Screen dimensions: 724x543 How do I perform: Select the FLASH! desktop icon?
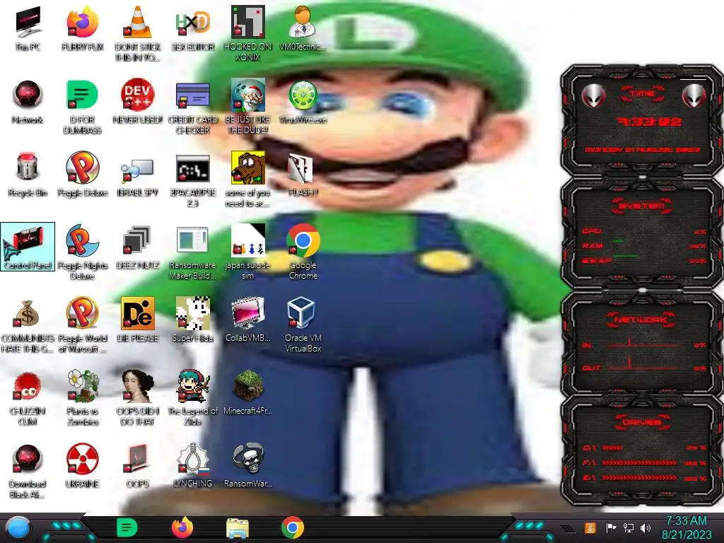pyautogui.click(x=303, y=174)
